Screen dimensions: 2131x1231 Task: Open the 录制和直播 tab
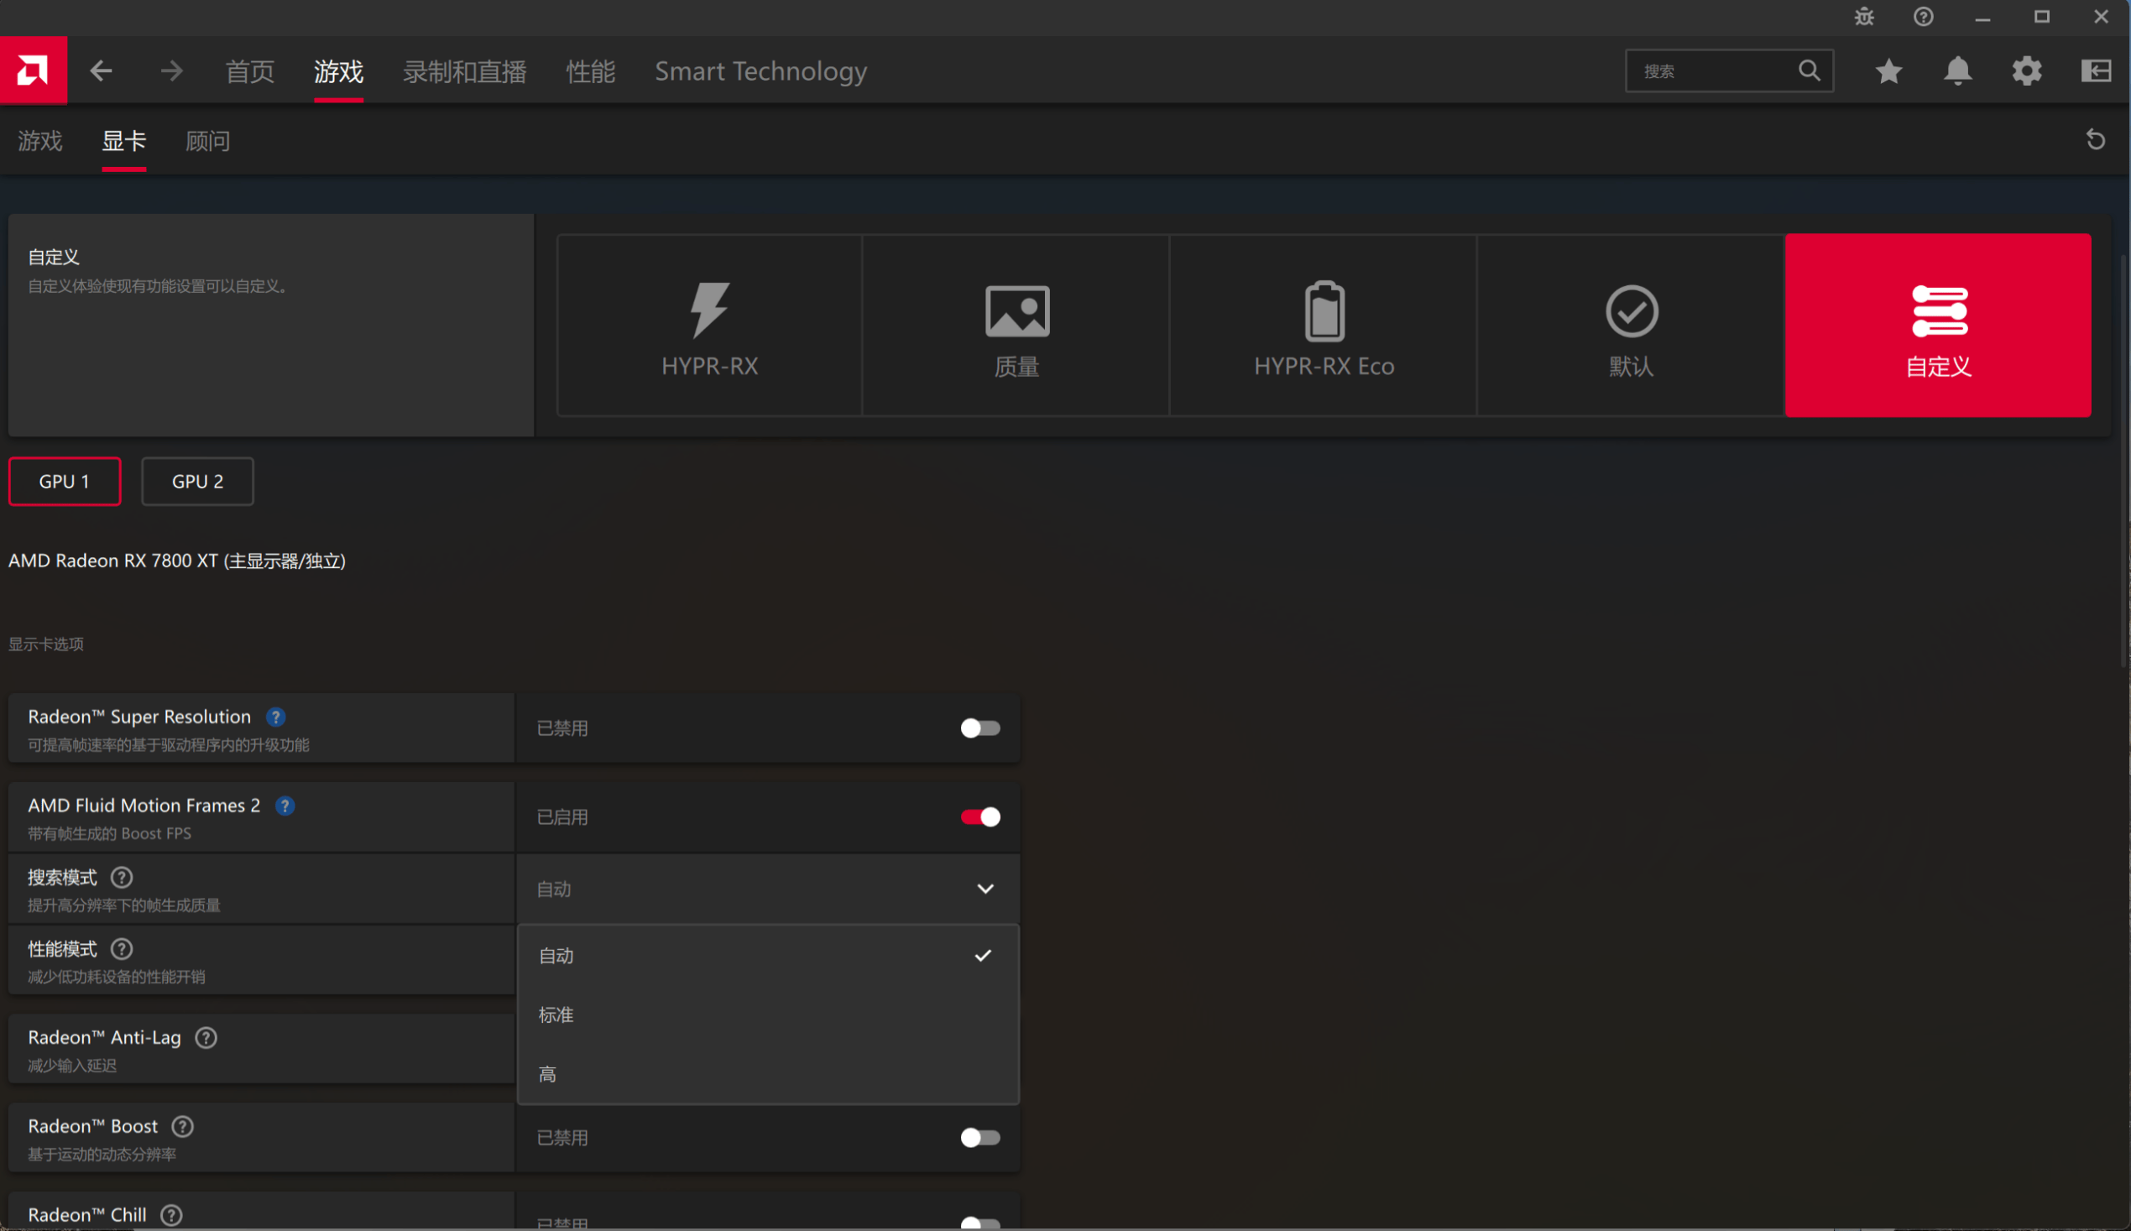465,72
